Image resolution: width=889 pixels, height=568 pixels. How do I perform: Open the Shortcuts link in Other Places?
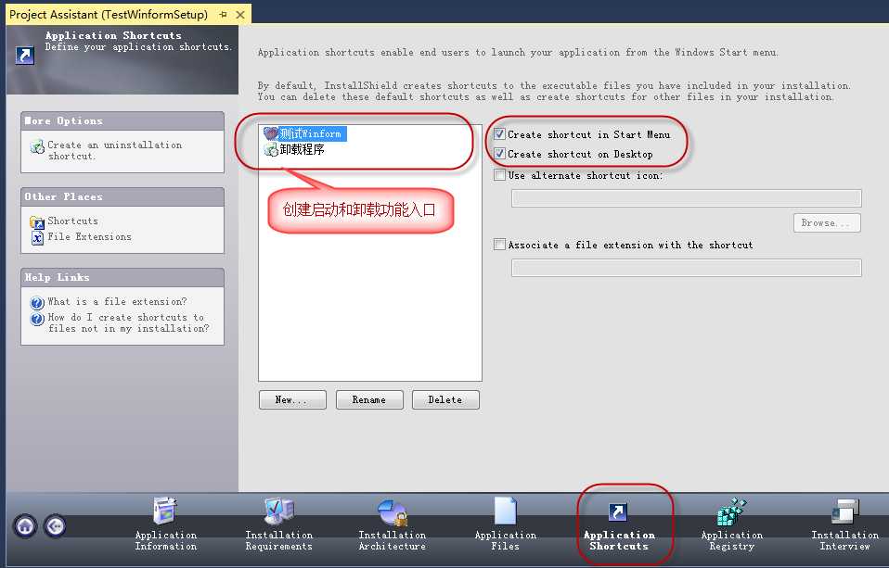(72, 221)
